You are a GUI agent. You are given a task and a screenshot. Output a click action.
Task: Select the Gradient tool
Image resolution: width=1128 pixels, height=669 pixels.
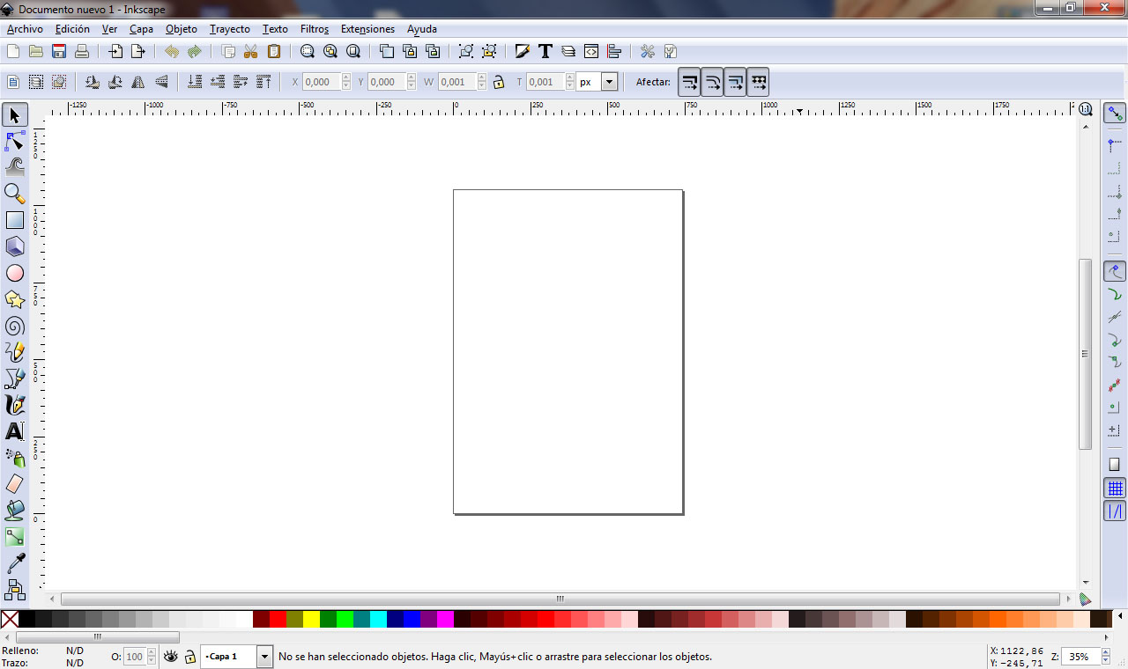click(15, 537)
